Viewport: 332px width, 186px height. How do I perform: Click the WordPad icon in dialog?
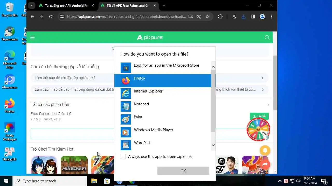[x=126, y=145]
